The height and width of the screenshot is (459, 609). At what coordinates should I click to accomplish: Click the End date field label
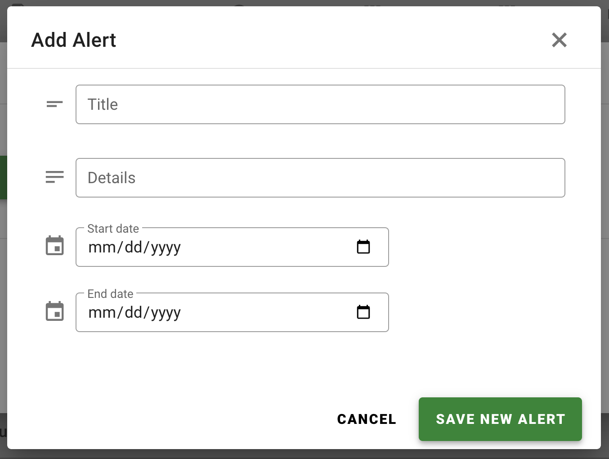pyautogui.click(x=110, y=294)
